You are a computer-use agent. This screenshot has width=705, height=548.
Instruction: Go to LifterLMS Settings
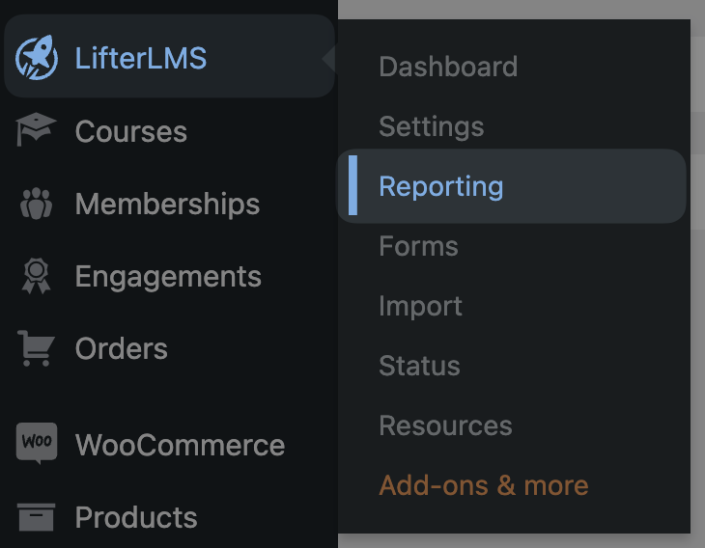tap(431, 126)
